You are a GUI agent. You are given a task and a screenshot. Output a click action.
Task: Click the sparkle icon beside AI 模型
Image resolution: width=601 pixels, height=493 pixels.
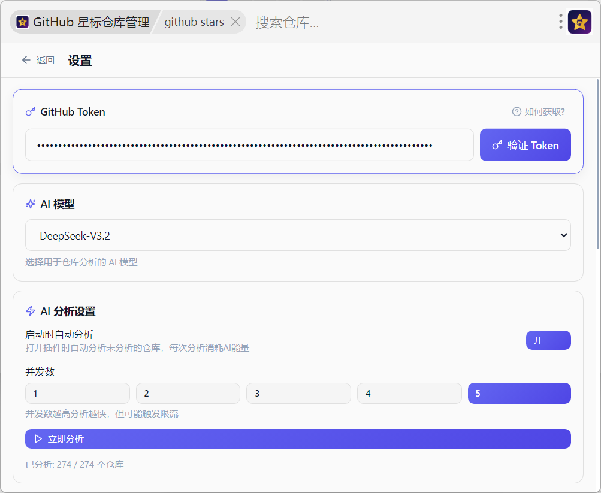(x=31, y=204)
